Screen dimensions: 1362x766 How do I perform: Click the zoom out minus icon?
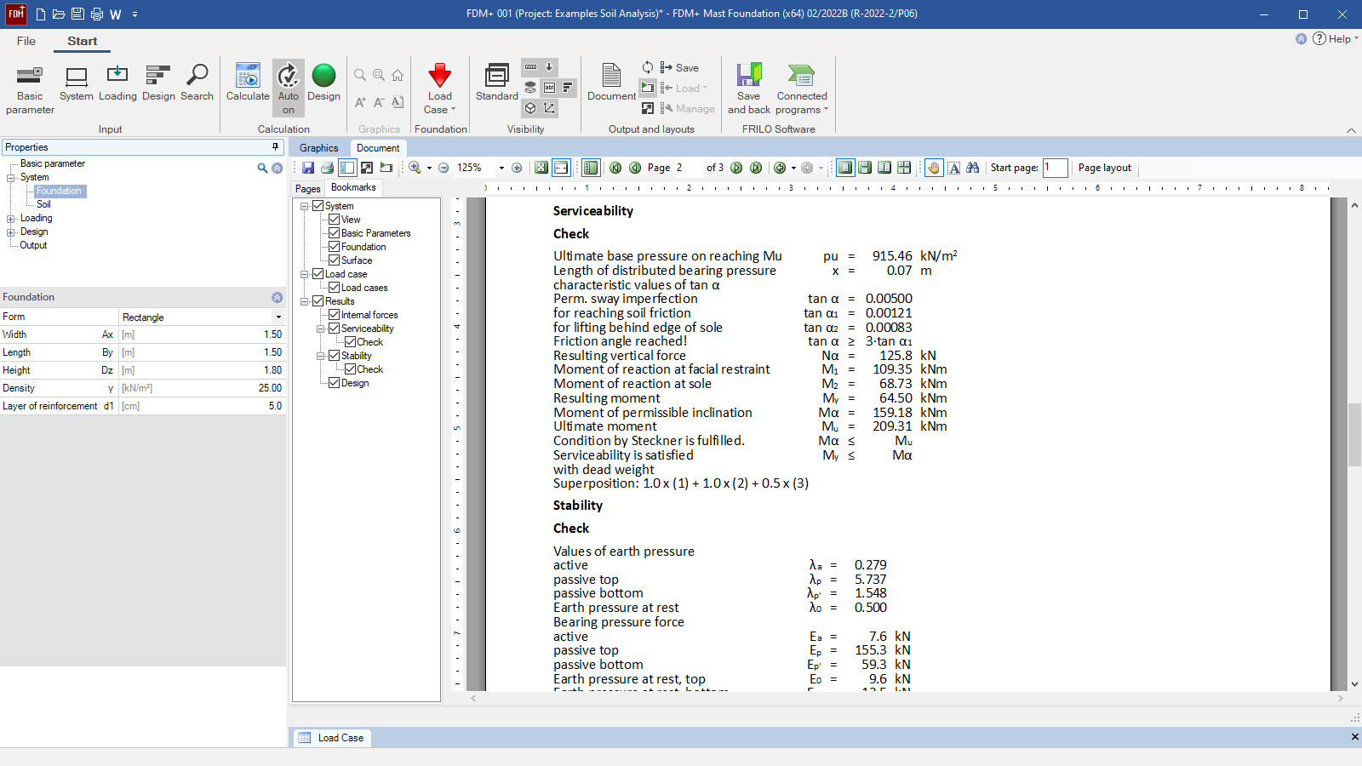[x=444, y=168]
